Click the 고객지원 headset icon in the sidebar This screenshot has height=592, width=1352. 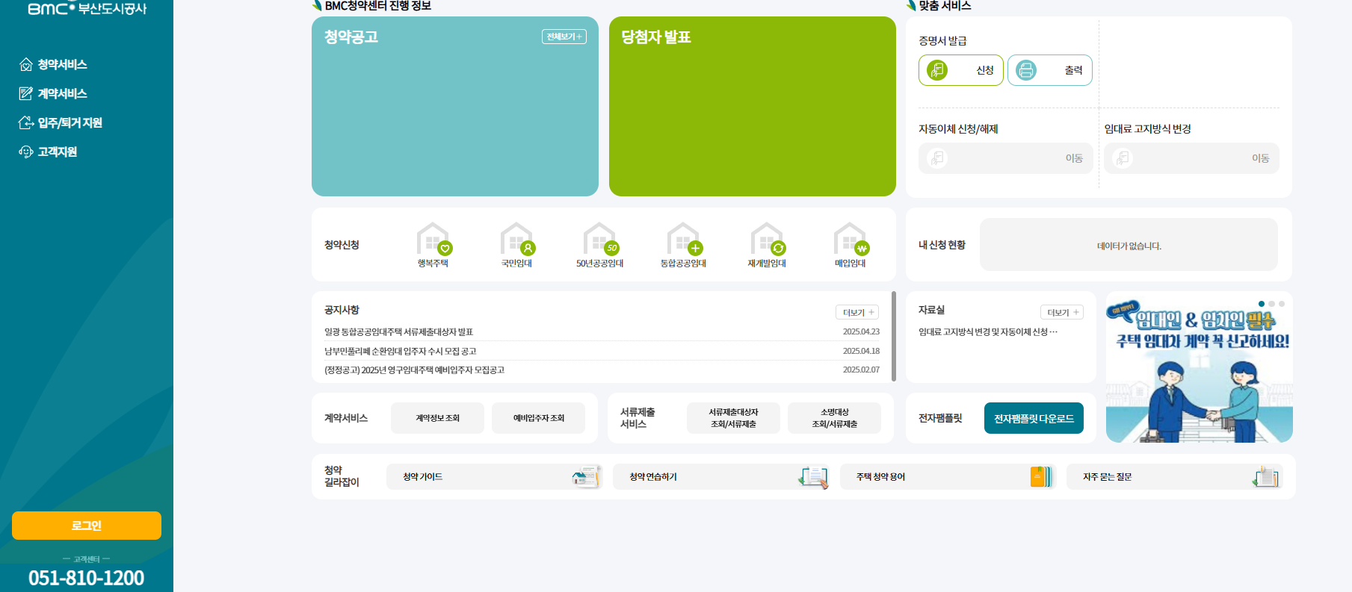click(26, 152)
